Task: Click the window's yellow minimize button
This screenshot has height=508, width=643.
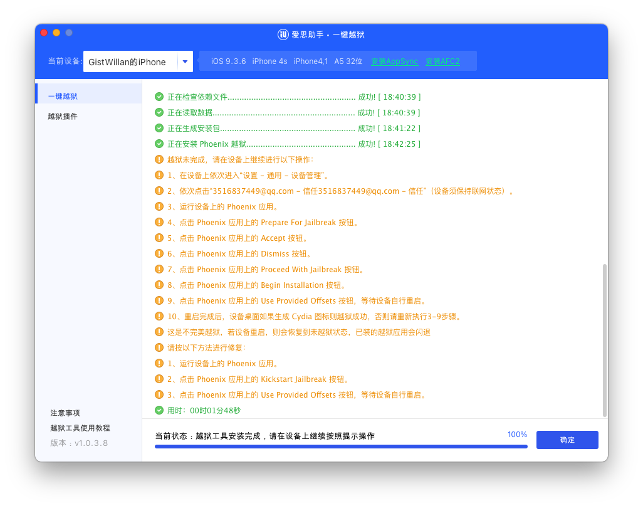Action: click(56, 33)
